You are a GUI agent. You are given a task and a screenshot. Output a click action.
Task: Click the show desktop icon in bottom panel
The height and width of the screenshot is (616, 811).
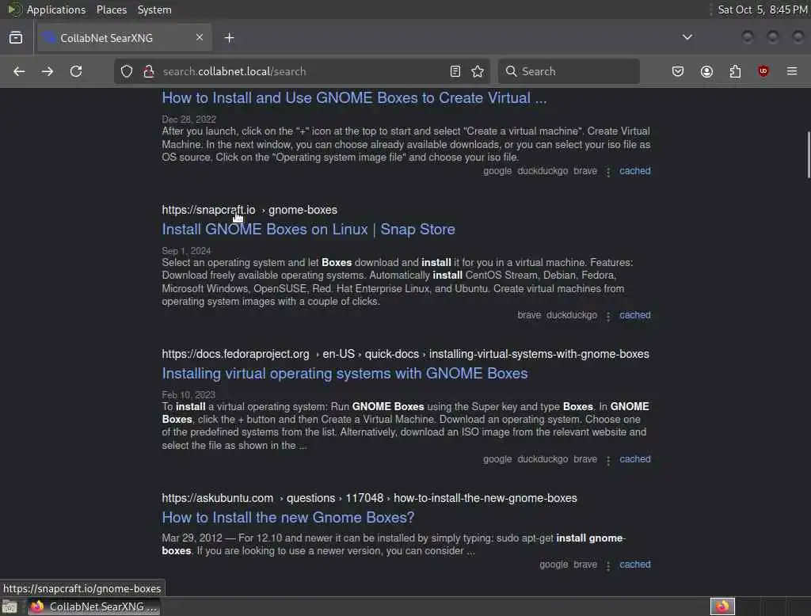(x=10, y=606)
